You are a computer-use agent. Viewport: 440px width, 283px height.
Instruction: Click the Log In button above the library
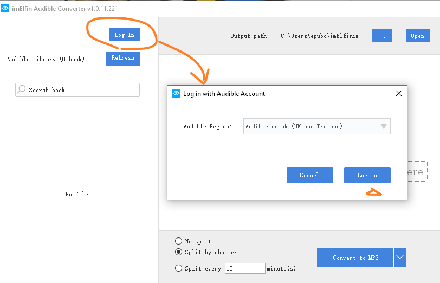click(125, 35)
